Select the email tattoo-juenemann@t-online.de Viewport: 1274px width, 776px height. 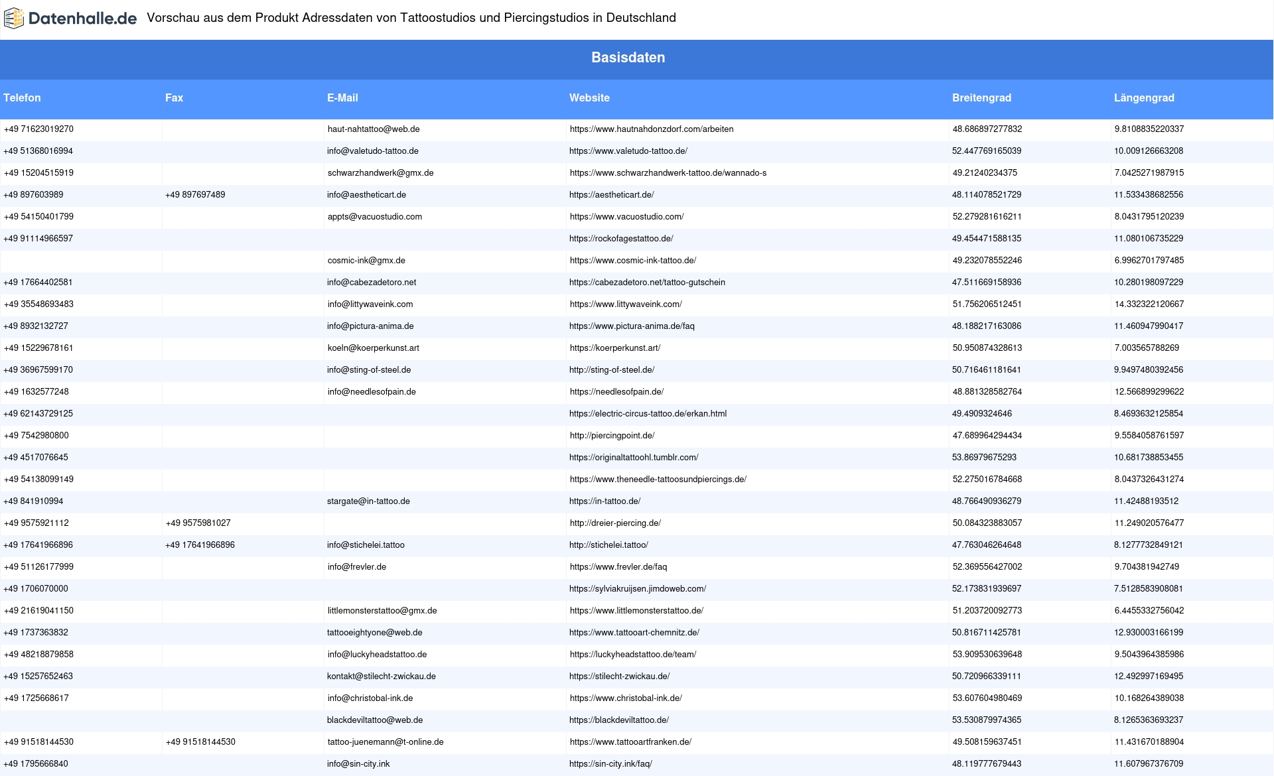[x=386, y=742]
